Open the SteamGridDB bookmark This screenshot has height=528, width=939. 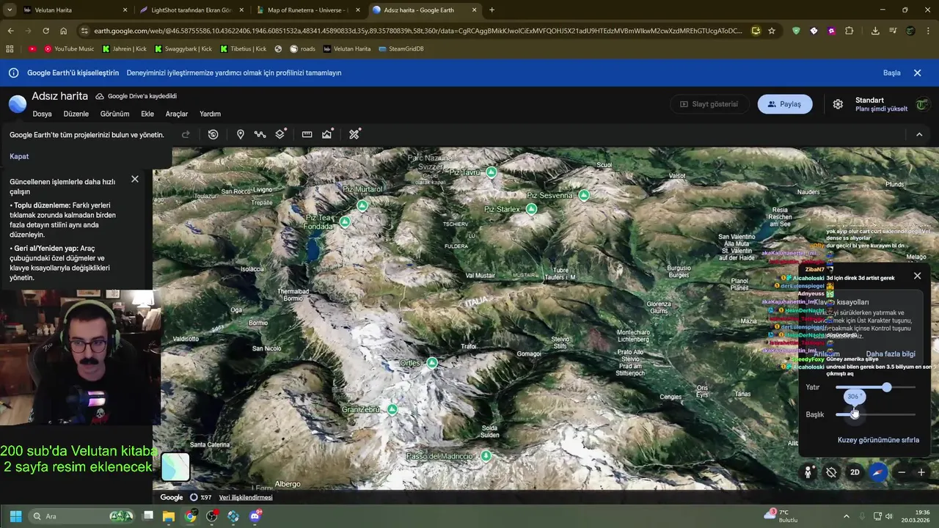[x=401, y=49]
